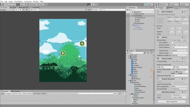Select the EventSystem object in Hierarchy
The width and height of the screenshot is (190, 107).
click(140, 23)
